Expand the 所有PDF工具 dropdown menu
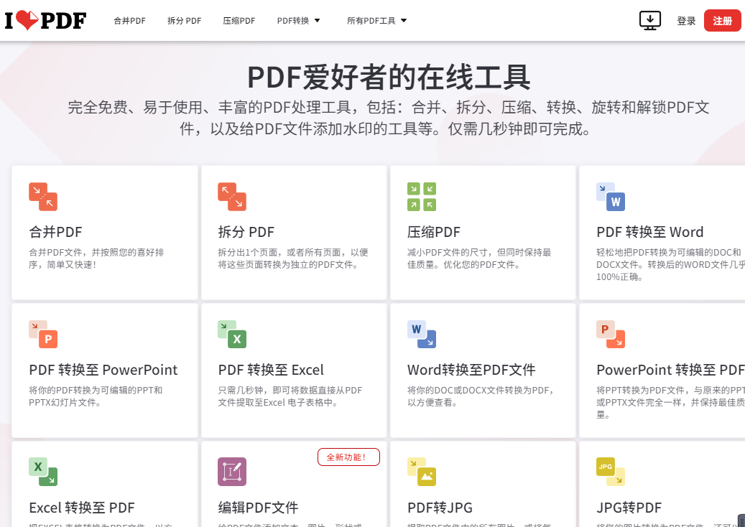This screenshot has height=527, width=745. click(x=376, y=20)
